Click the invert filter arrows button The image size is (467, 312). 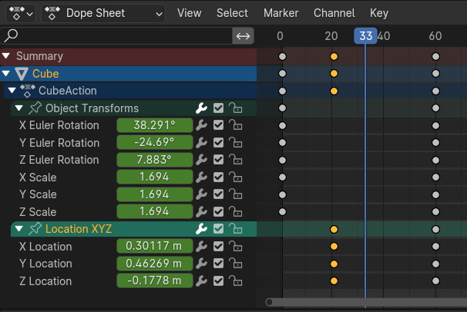[243, 36]
